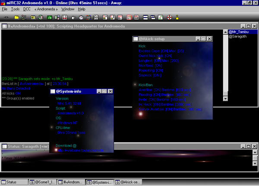259x186 pixels.
Task: Click the DCC Send file icon
Action: (105, 17)
